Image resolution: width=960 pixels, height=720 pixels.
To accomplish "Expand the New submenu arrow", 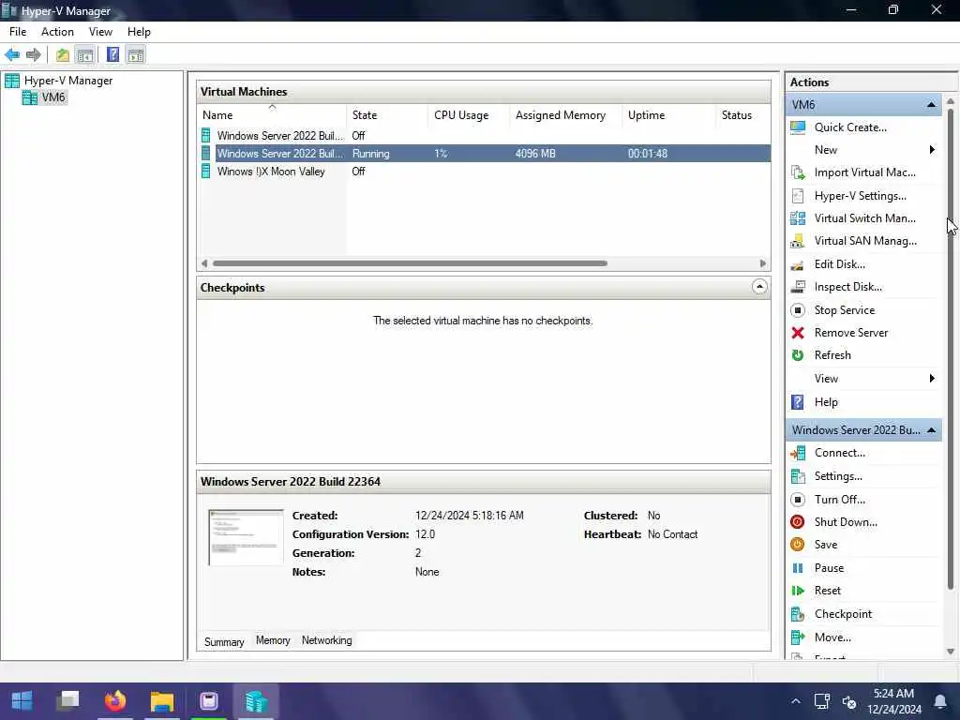I will point(932,150).
